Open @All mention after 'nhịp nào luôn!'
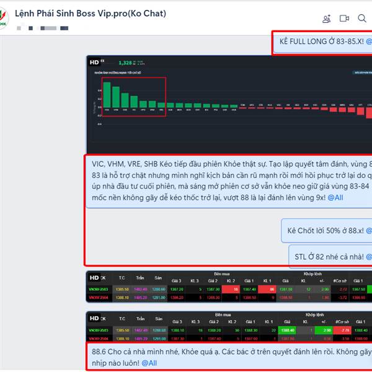This screenshot has height=372, width=372. tap(149, 363)
